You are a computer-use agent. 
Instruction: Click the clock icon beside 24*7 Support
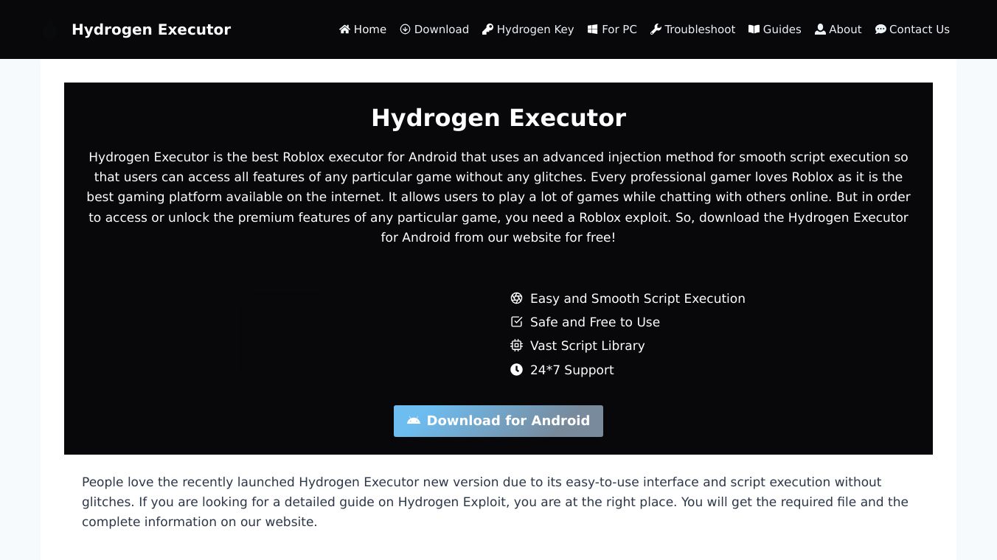(x=516, y=370)
